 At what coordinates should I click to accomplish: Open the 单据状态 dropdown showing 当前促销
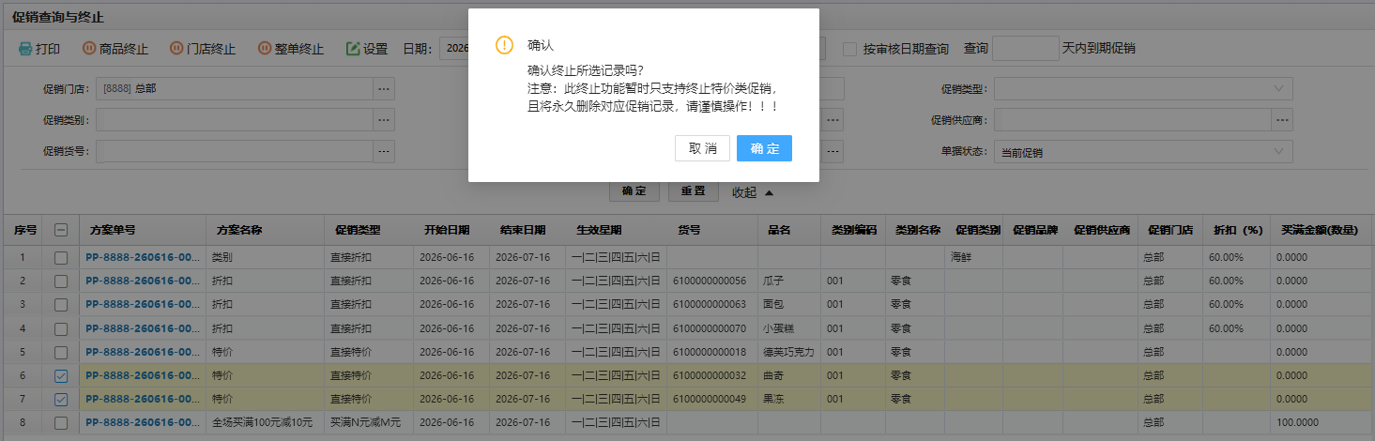pos(1143,151)
